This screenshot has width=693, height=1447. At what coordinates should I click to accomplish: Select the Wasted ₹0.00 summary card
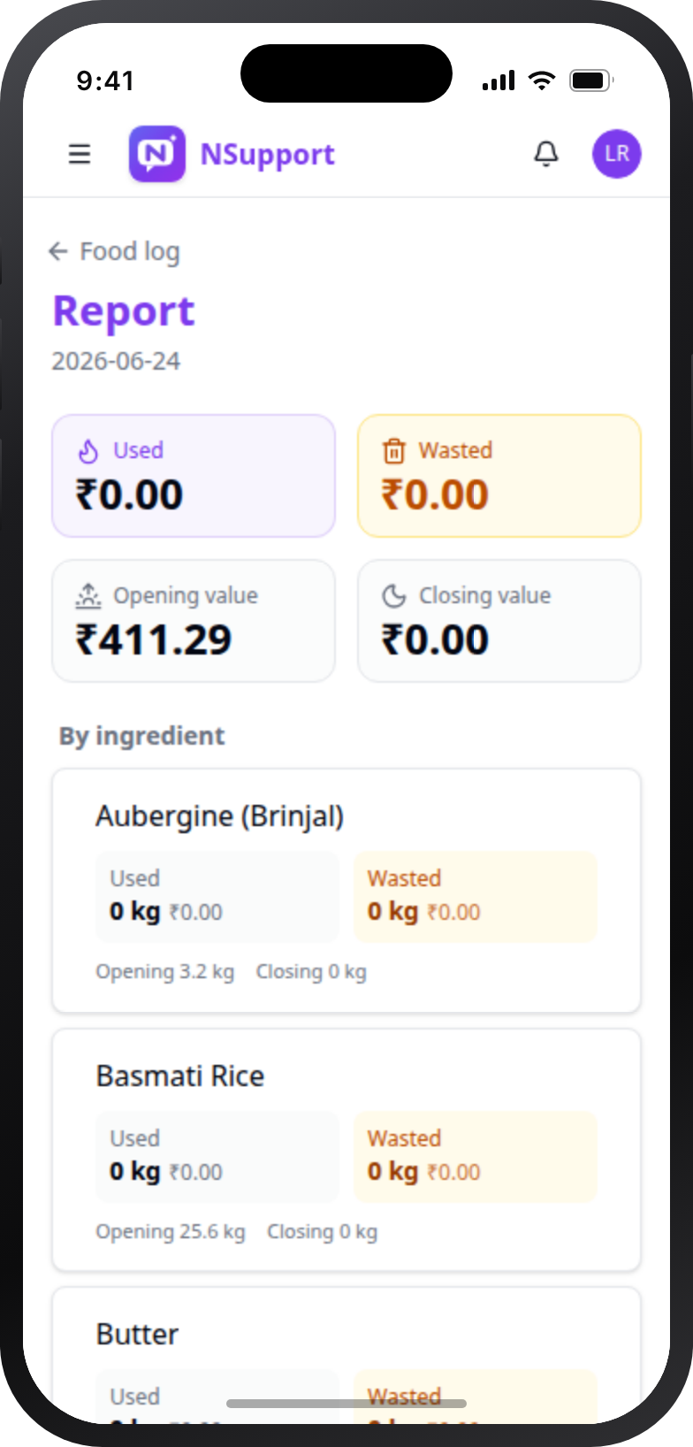pyautogui.click(x=499, y=476)
